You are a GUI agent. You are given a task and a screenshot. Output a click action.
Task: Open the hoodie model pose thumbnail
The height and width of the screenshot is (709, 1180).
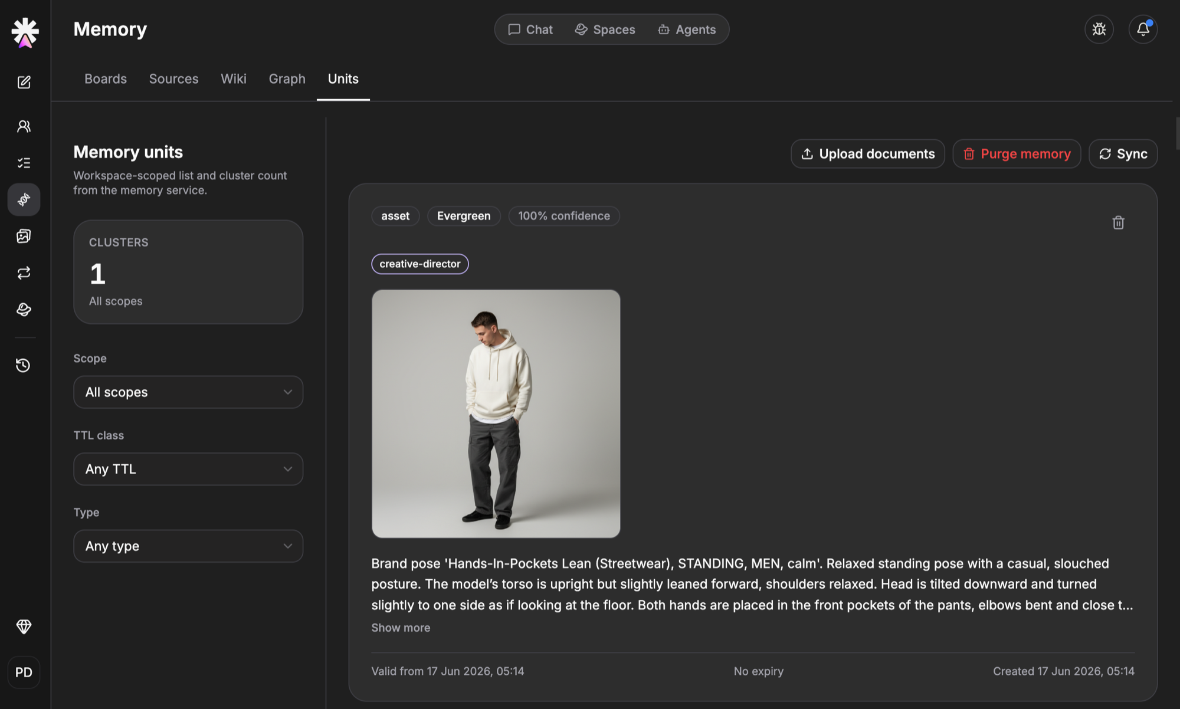tap(496, 413)
